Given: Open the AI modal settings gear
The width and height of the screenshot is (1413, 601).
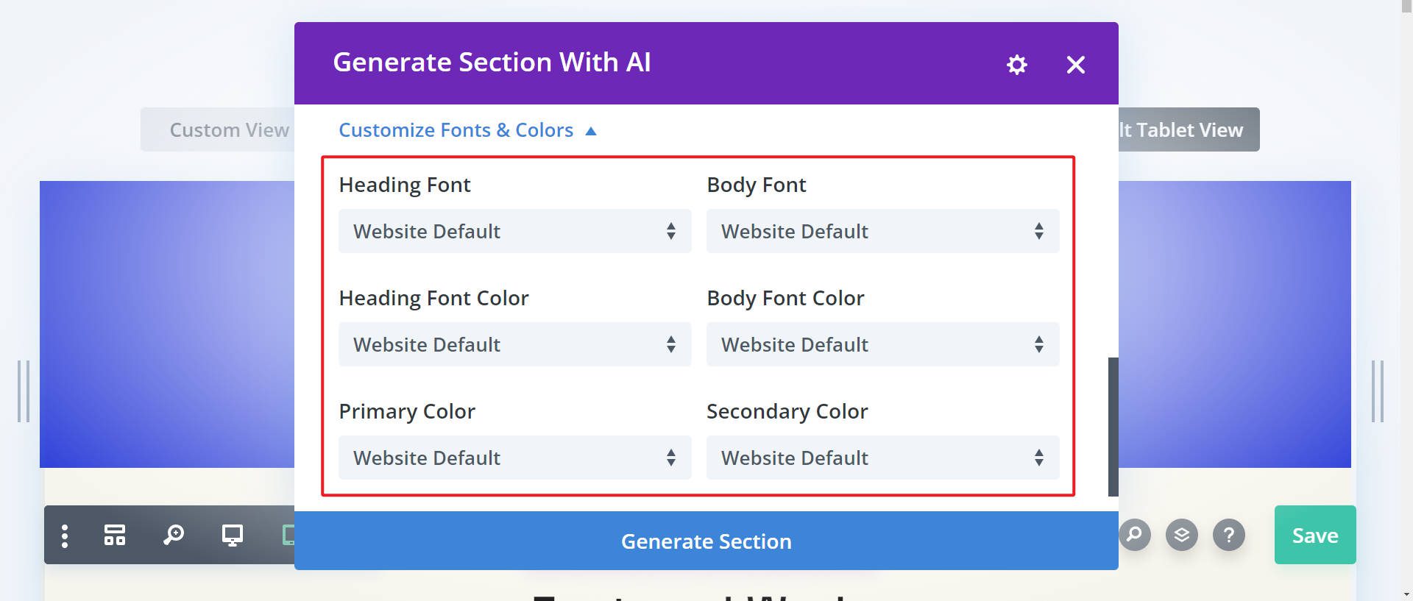Looking at the screenshot, I should pos(1016,65).
